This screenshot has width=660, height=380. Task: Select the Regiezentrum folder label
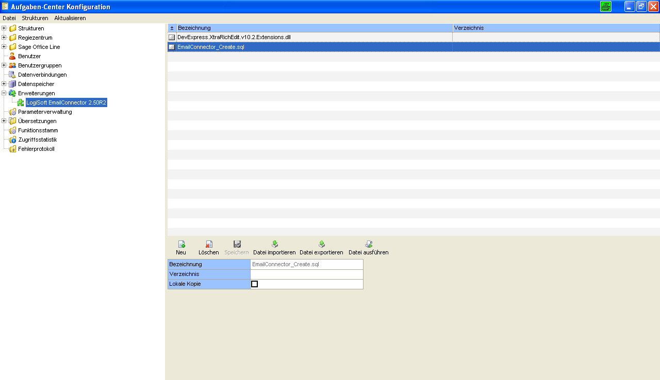click(x=35, y=38)
